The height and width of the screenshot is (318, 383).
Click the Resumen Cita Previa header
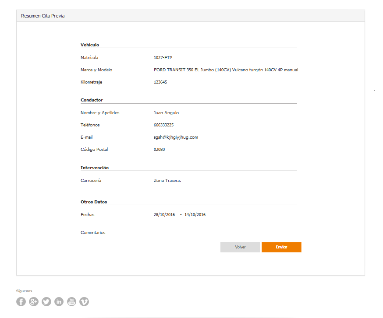(43, 16)
